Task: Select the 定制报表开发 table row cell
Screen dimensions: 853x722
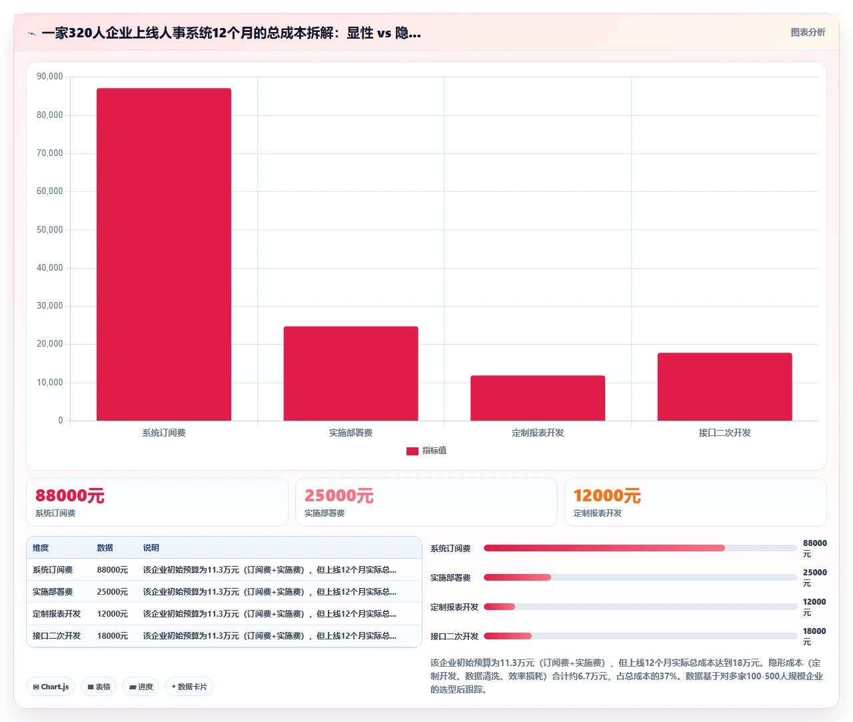Action: point(57,614)
